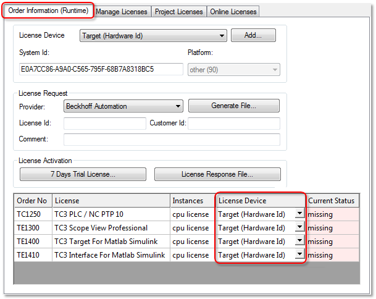The image size is (376, 299).
Task: Click cpu license cell in TC1250 row
Action: 193,214
